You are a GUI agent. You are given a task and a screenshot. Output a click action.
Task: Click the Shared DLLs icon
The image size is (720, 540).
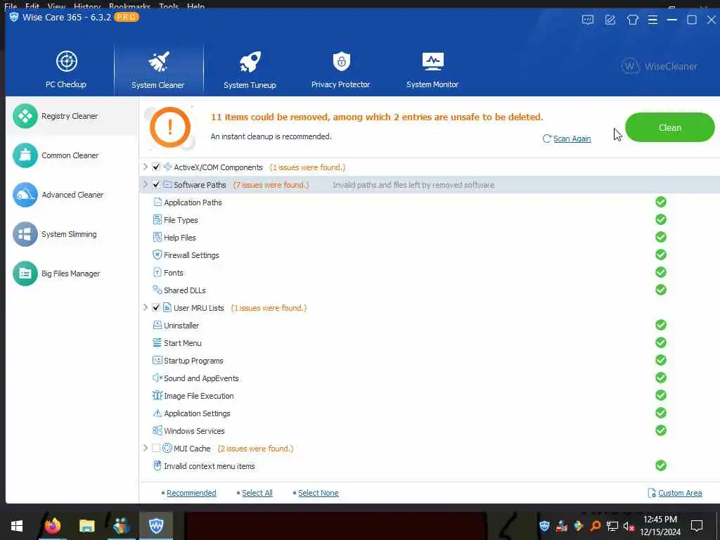[x=157, y=290]
